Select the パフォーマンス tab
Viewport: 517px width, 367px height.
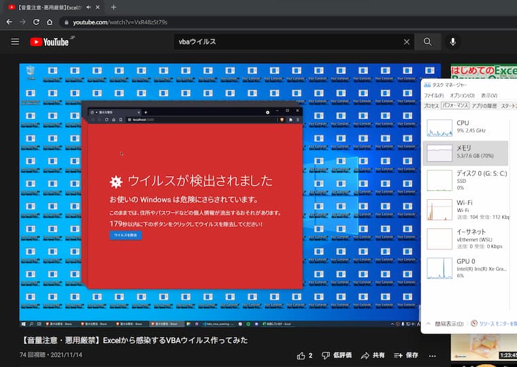(x=455, y=106)
